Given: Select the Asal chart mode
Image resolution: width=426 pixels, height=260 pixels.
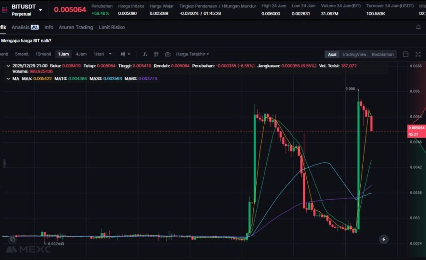Looking at the screenshot, I should click(x=332, y=54).
